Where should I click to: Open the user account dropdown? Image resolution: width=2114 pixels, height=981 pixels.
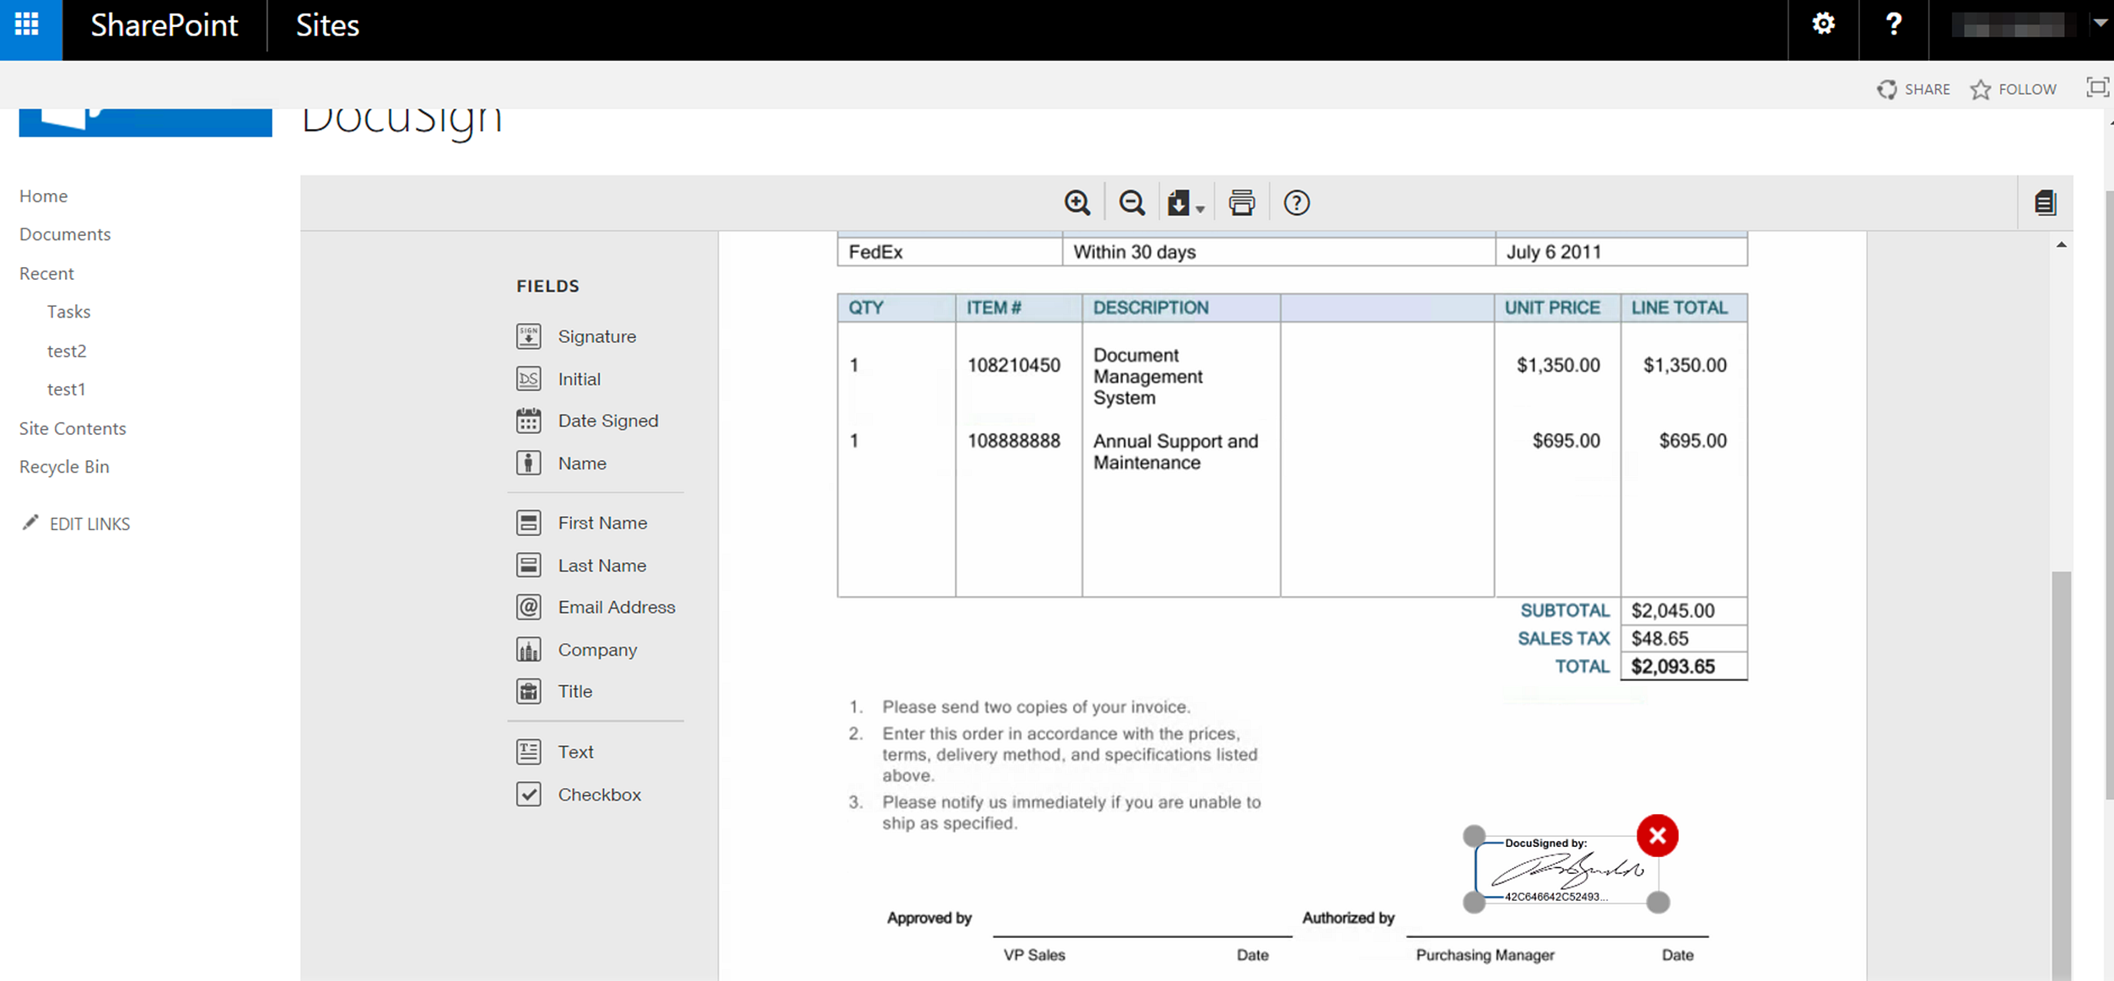pyautogui.click(x=2100, y=24)
